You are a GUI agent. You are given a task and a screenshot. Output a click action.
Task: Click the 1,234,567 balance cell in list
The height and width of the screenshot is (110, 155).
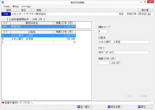click(64, 35)
